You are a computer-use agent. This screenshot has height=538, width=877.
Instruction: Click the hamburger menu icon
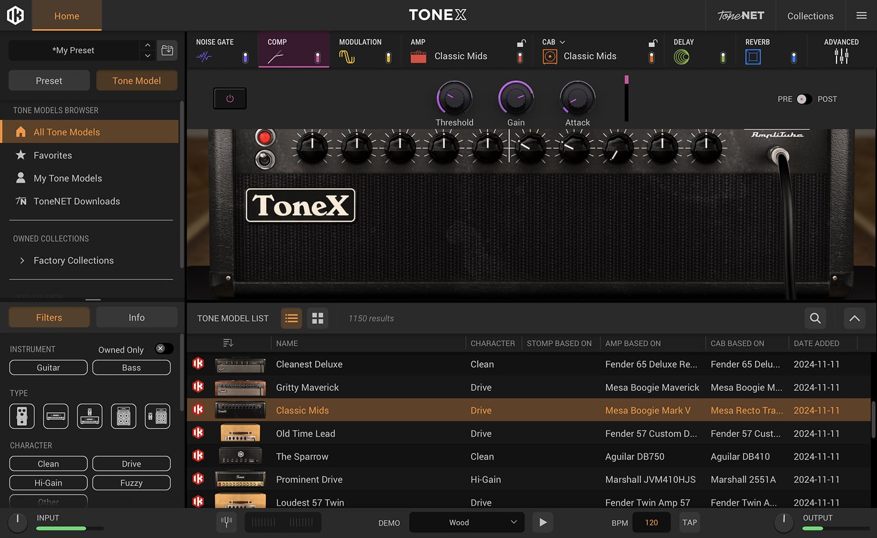[x=862, y=15]
